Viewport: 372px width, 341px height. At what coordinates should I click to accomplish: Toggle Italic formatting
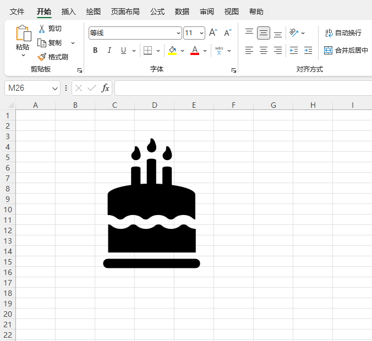point(109,50)
